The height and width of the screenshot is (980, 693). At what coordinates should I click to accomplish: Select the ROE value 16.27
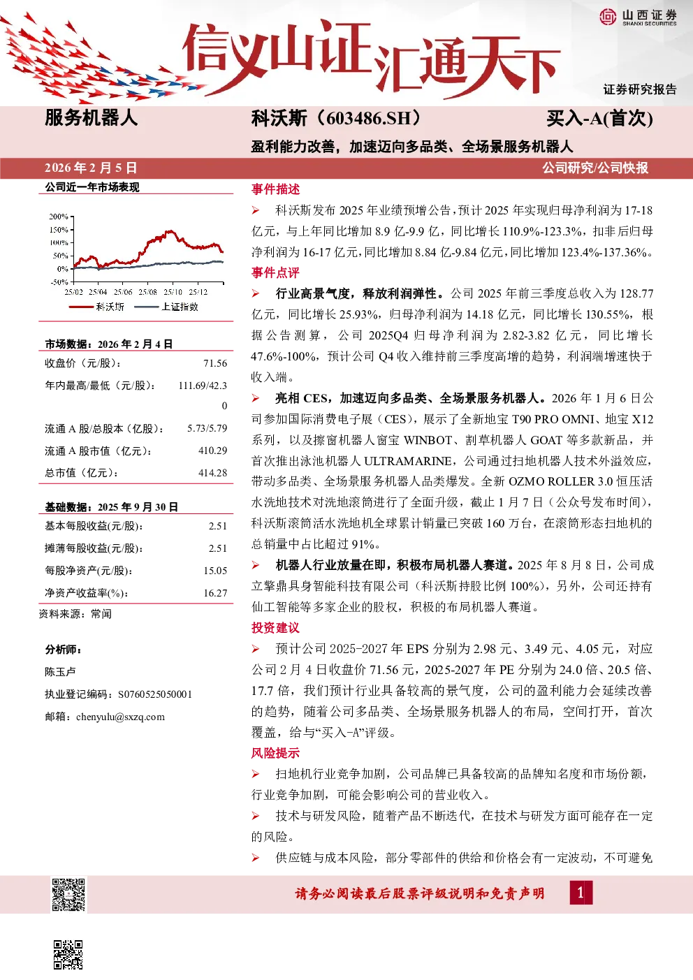tap(215, 593)
